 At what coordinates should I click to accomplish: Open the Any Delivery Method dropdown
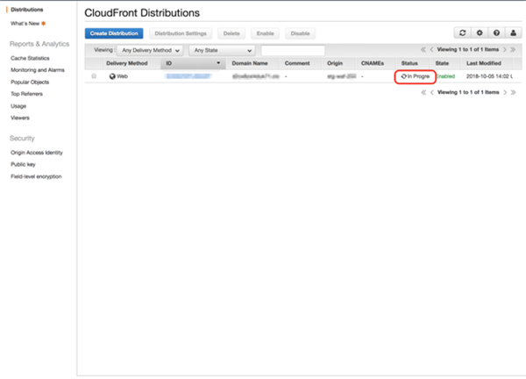(x=150, y=50)
